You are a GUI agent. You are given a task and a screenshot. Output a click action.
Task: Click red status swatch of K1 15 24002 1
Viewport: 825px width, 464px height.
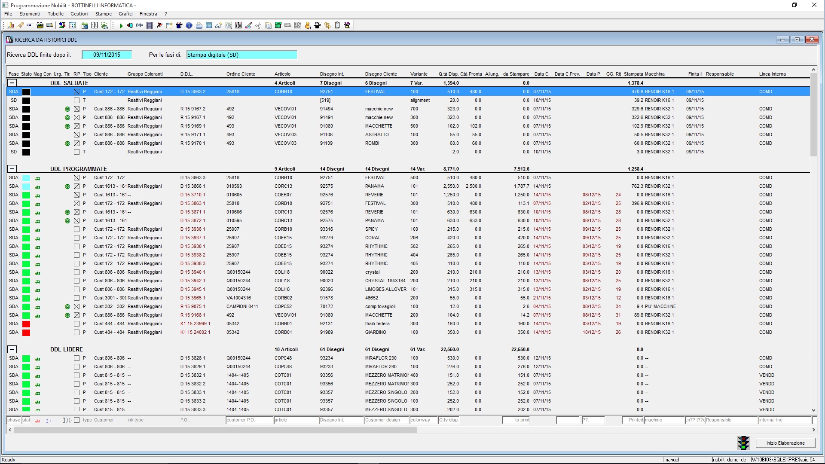26,332
